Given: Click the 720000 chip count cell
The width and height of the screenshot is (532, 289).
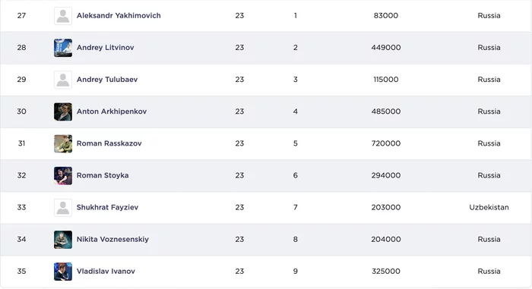Looking at the screenshot, I should pyautogui.click(x=386, y=143).
